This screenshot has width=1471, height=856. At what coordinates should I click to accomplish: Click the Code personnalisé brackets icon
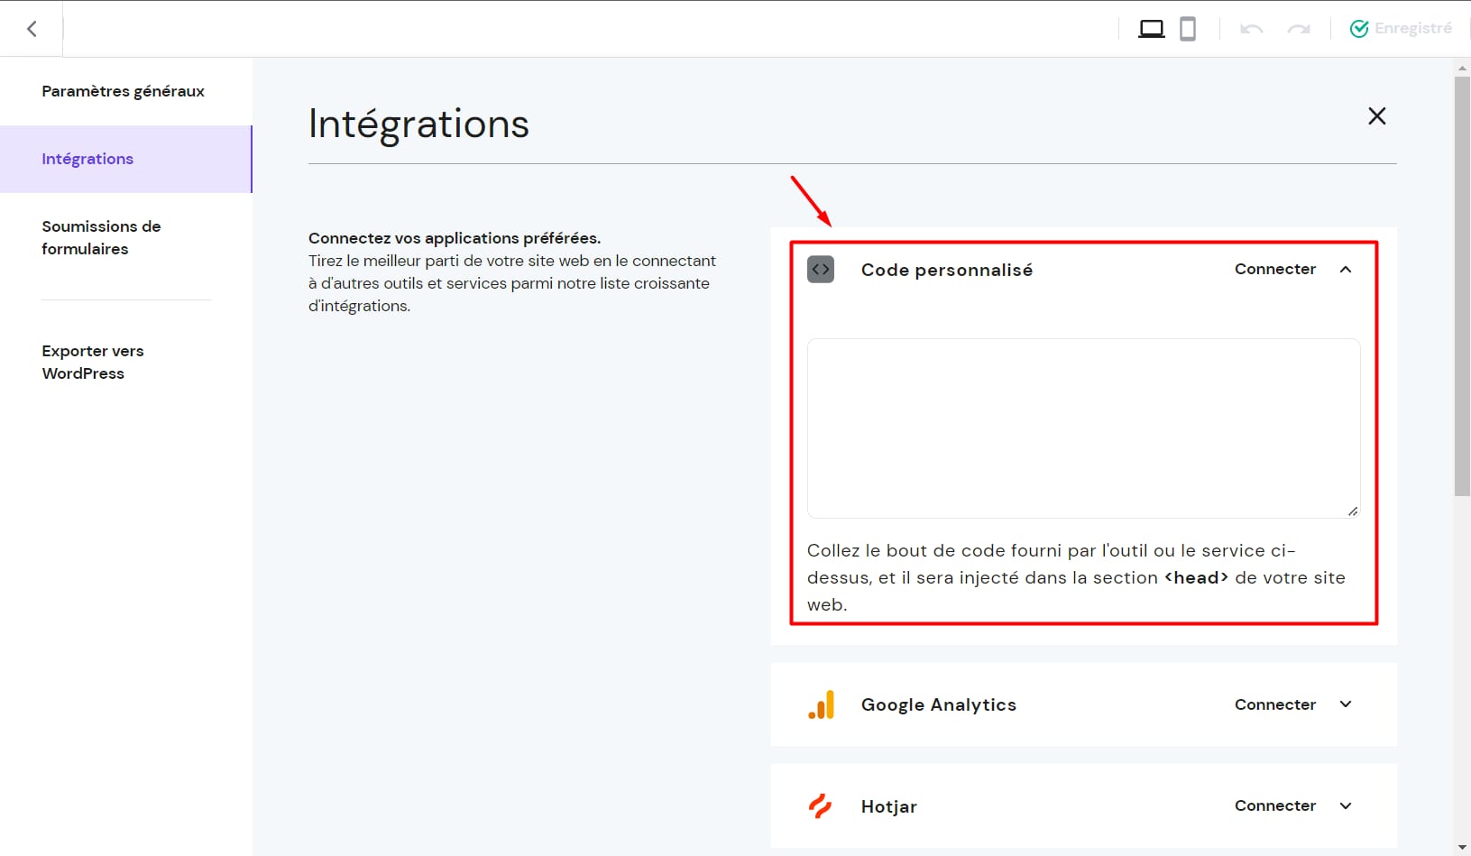click(821, 270)
